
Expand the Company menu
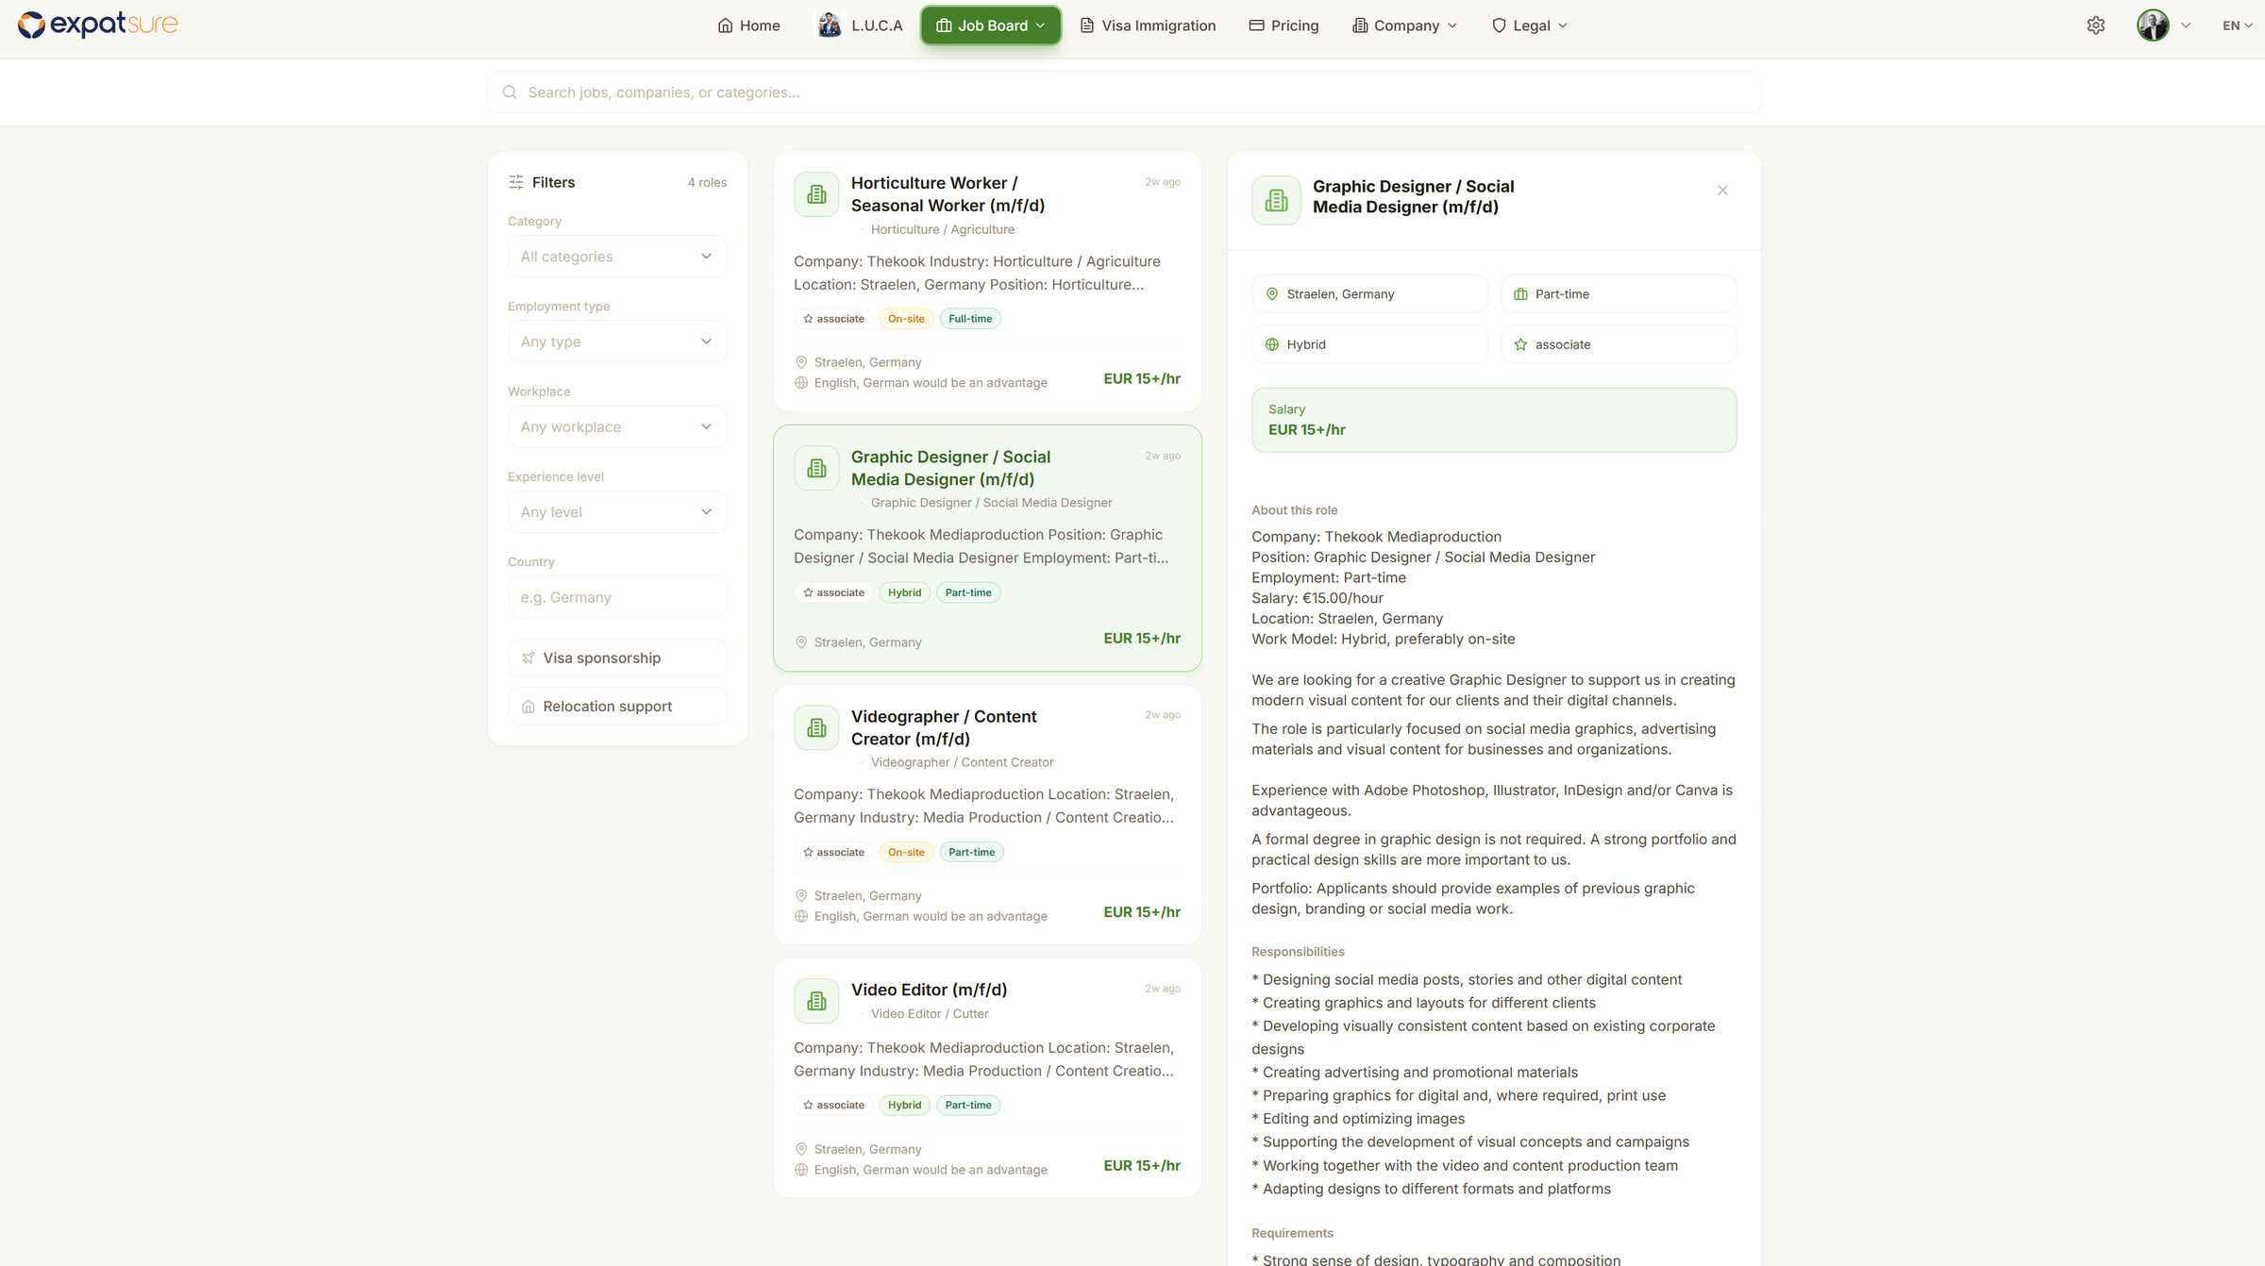coord(1404,25)
